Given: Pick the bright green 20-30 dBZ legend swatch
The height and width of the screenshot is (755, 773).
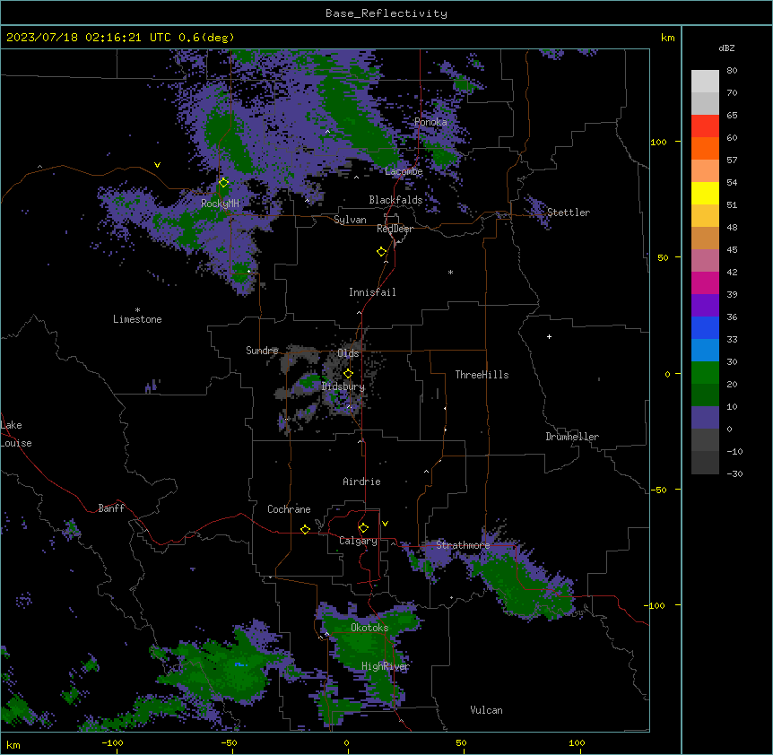Looking at the screenshot, I should coord(705,373).
